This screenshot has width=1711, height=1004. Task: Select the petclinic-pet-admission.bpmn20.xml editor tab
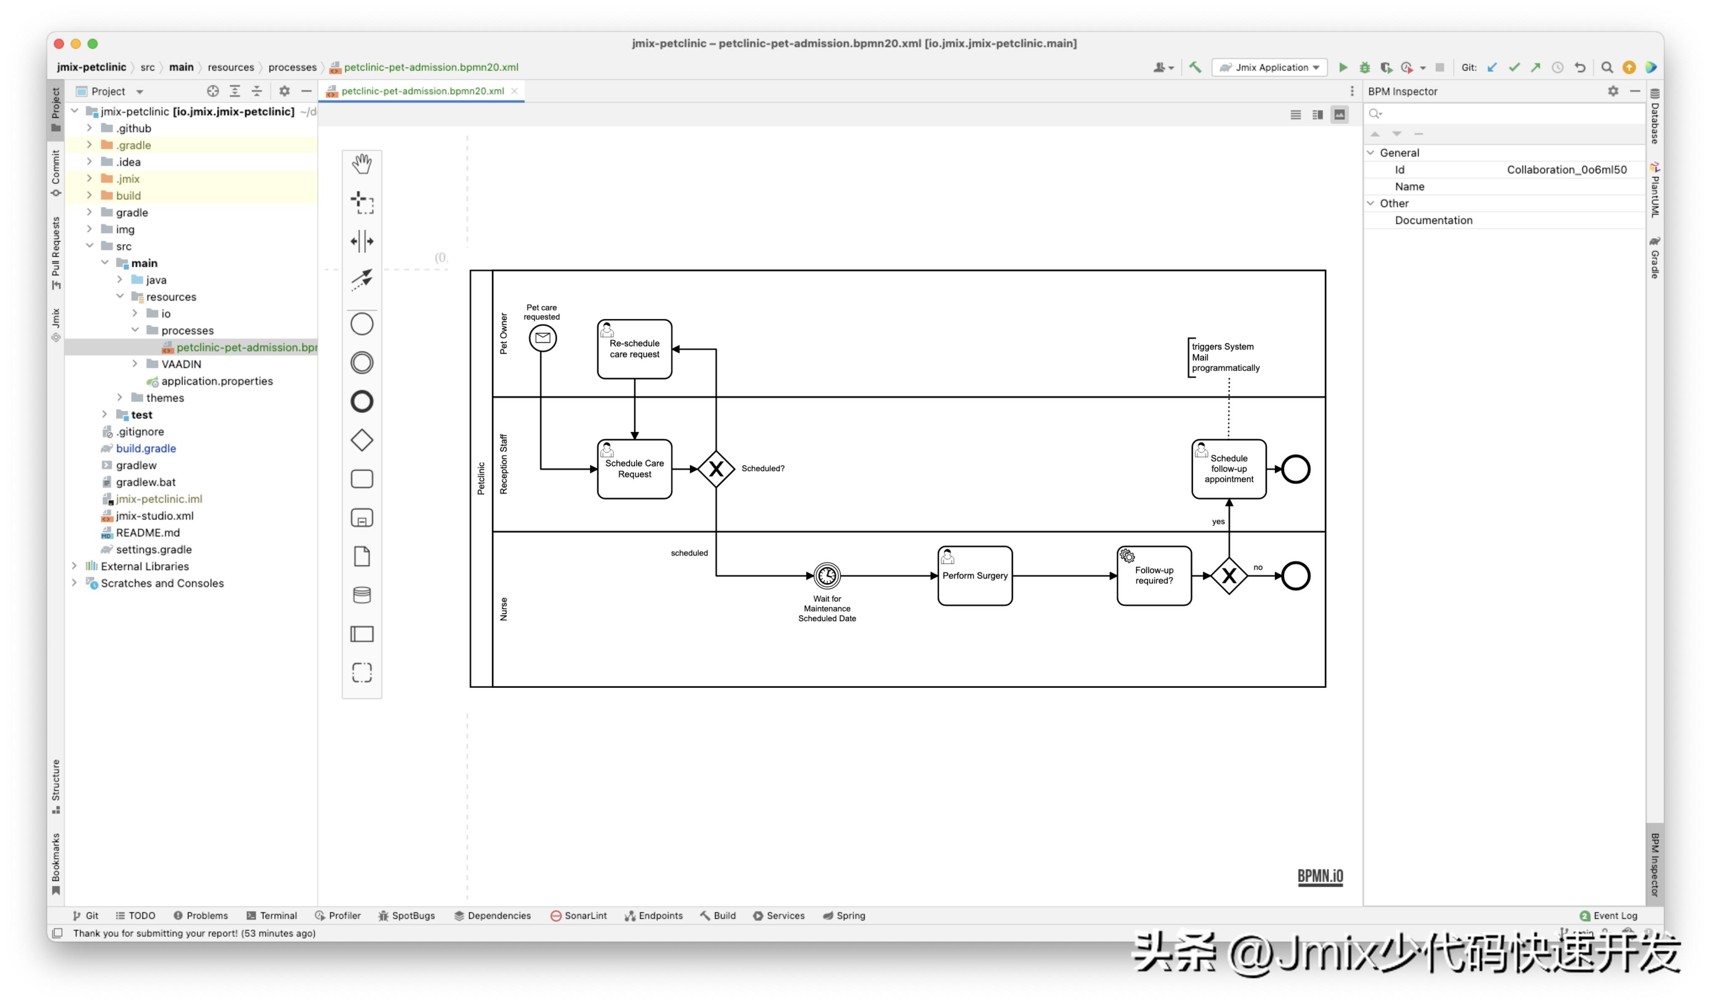421,91
